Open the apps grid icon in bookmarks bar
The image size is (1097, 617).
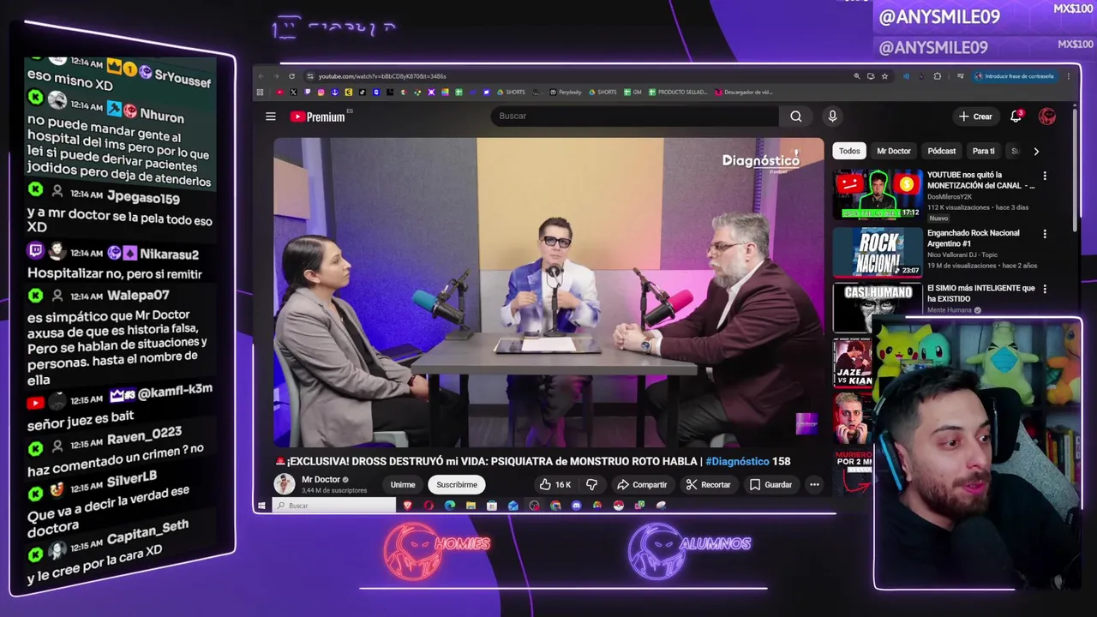click(261, 92)
